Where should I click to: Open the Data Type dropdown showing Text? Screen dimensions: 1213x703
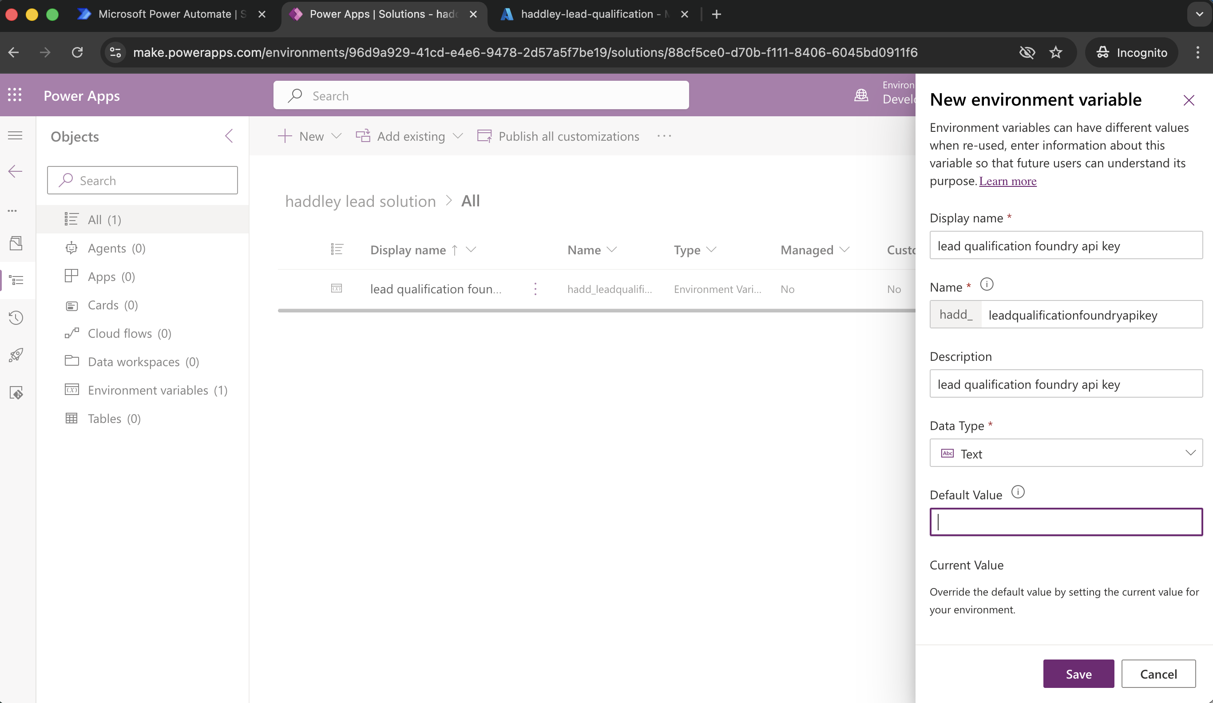coord(1066,453)
